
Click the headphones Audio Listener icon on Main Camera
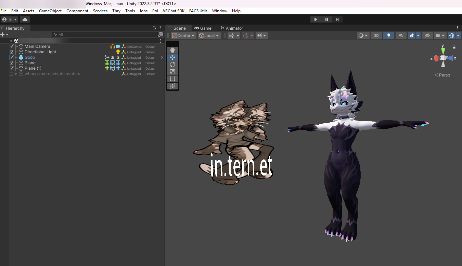(x=113, y=46)
